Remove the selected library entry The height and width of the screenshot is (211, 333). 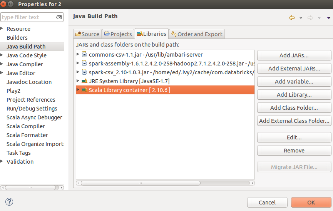(x=294, y=151)
